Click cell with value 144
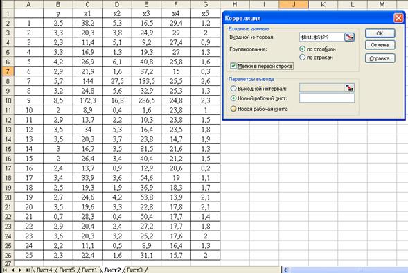This screenshot has height=273, width=408. (87, 81)
